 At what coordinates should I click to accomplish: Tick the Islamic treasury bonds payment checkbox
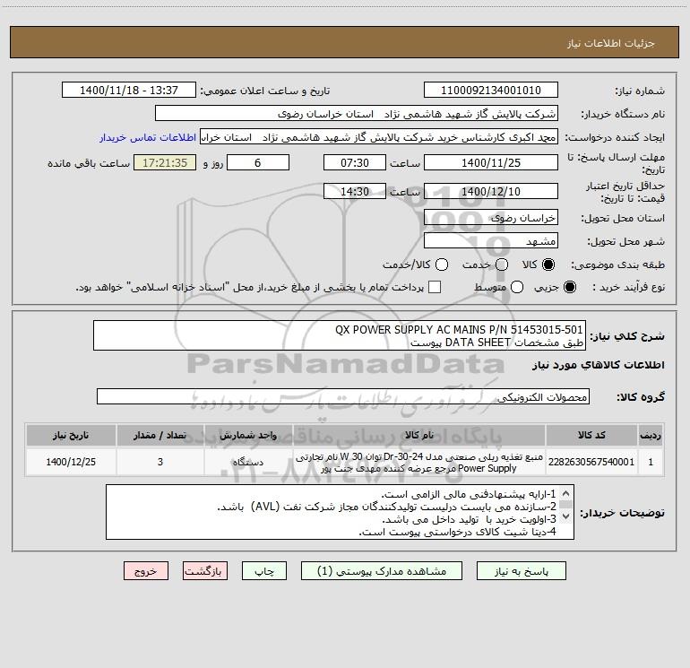click(435, 287)
